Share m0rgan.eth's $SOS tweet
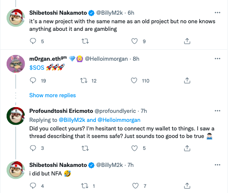Viewport: 232px width, 193px height. point(187,81)
